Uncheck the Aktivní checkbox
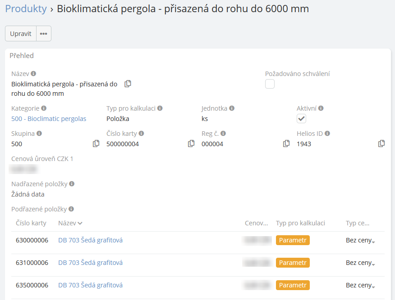 click(x=301, y=119)
